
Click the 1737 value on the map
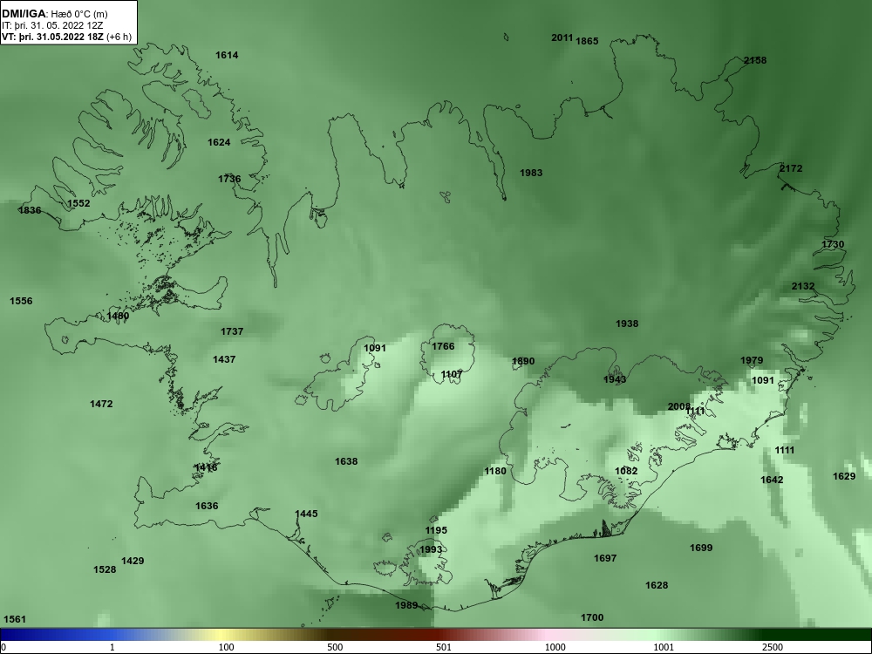[x=232, y=331]
